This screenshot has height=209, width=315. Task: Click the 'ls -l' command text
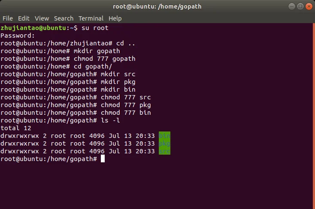pos(110,120)
